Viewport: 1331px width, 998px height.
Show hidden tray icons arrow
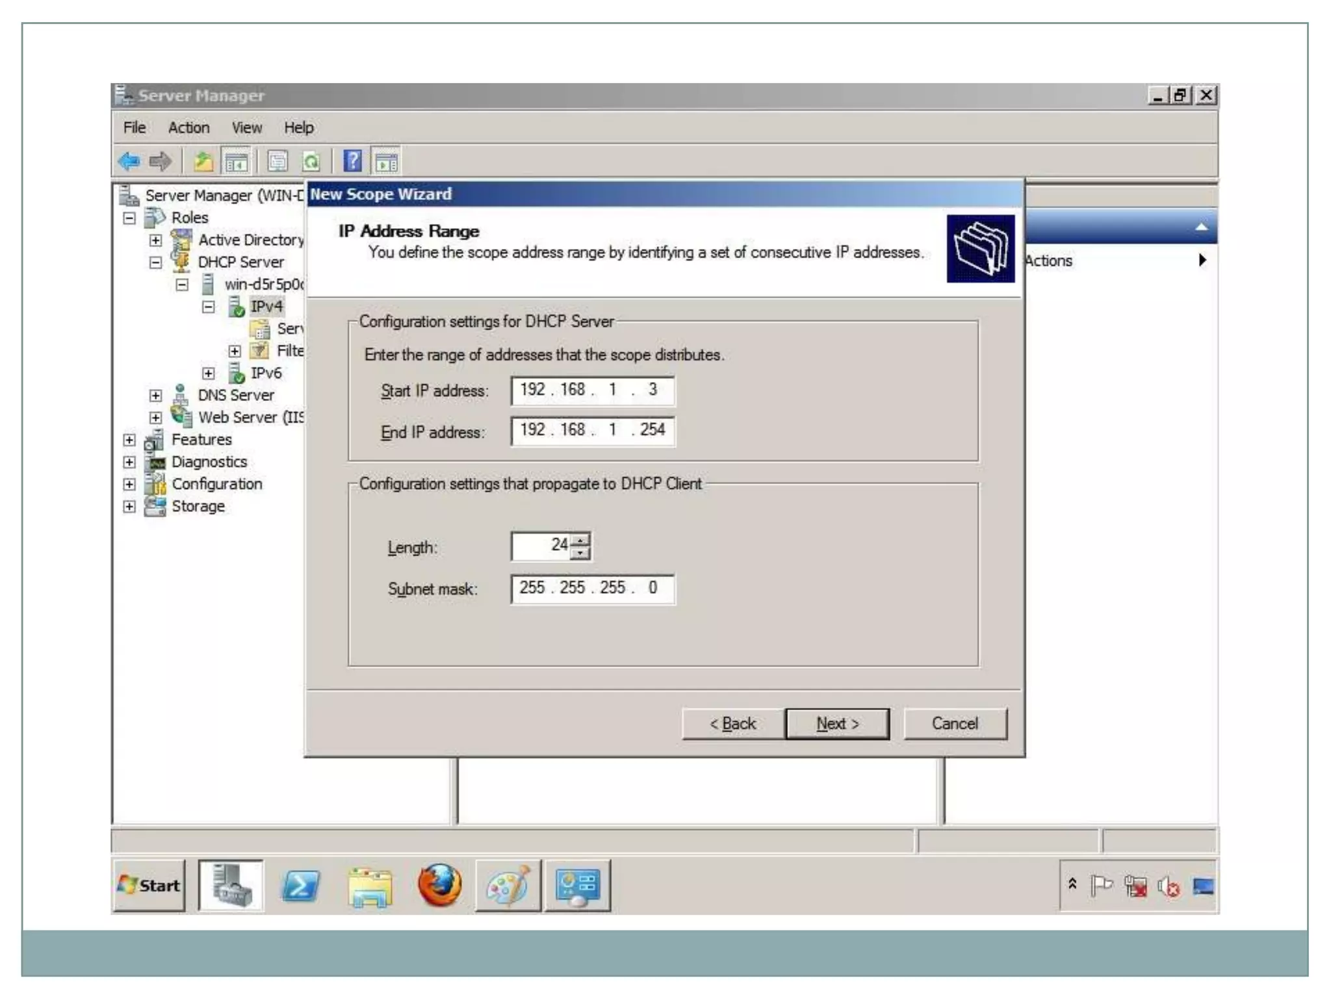[1072, 884]
